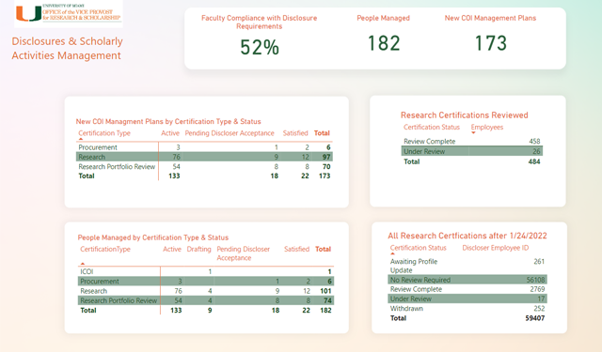Screen dimensions: 602x352
Task: Click sort arrow under People Managed CertificationType header
Action: 83,263
